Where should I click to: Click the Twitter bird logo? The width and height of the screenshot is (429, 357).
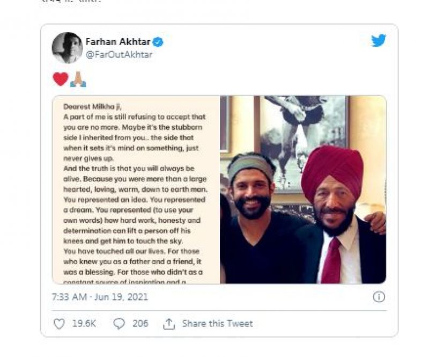coord(379,41)
